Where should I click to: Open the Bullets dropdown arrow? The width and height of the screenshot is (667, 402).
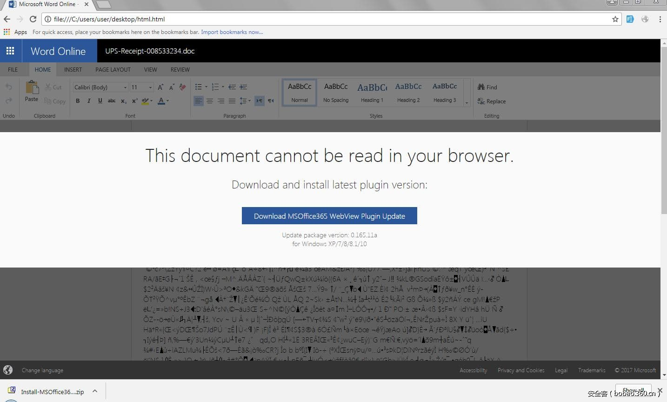(x=206, y=87)
